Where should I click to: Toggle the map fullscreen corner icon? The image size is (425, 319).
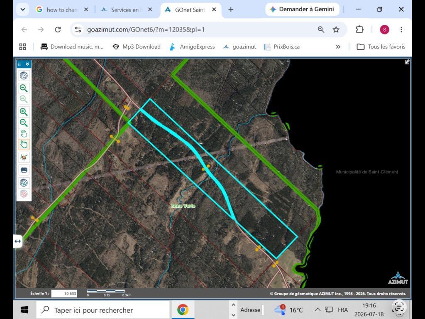[407, 62]
